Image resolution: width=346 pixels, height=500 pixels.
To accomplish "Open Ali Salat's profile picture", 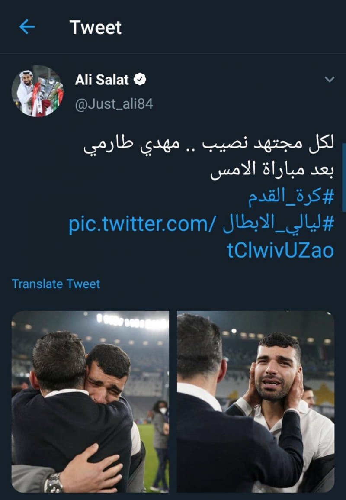I will coord(38,91).
